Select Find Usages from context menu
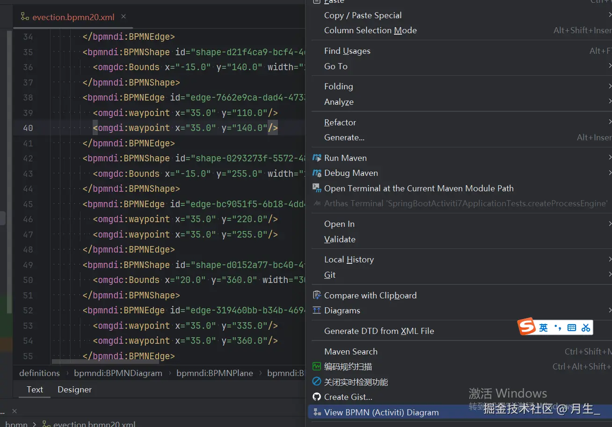This screenshot has height=427, width=612. (x=459, y=51)
